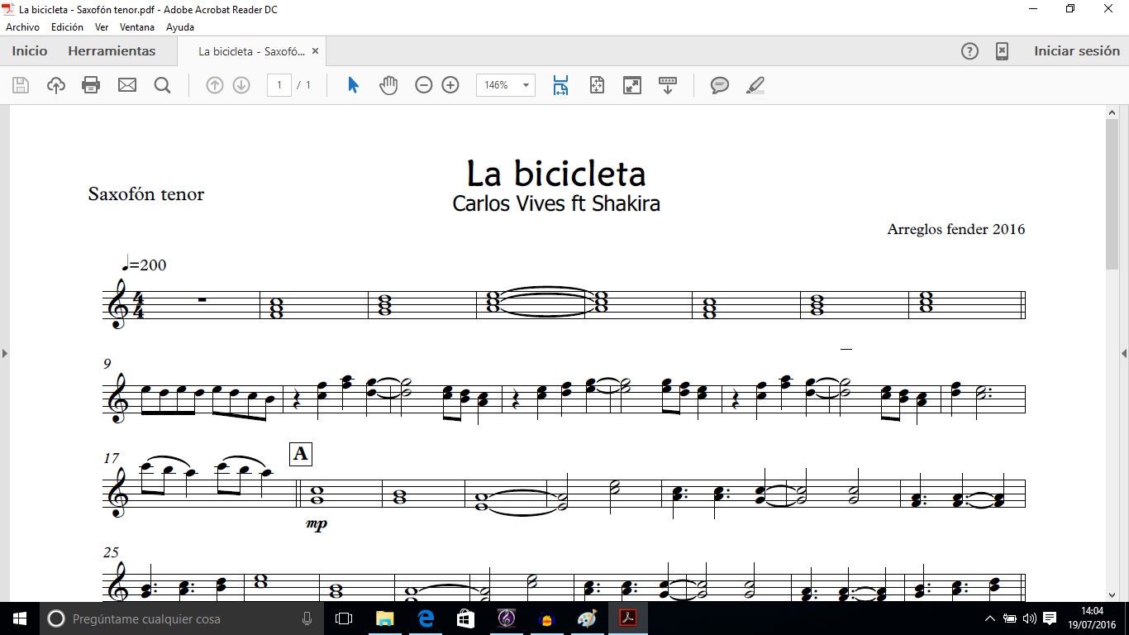Print the document with printer icon
This screenshot has width=1129, height=635.
[91, 85]
